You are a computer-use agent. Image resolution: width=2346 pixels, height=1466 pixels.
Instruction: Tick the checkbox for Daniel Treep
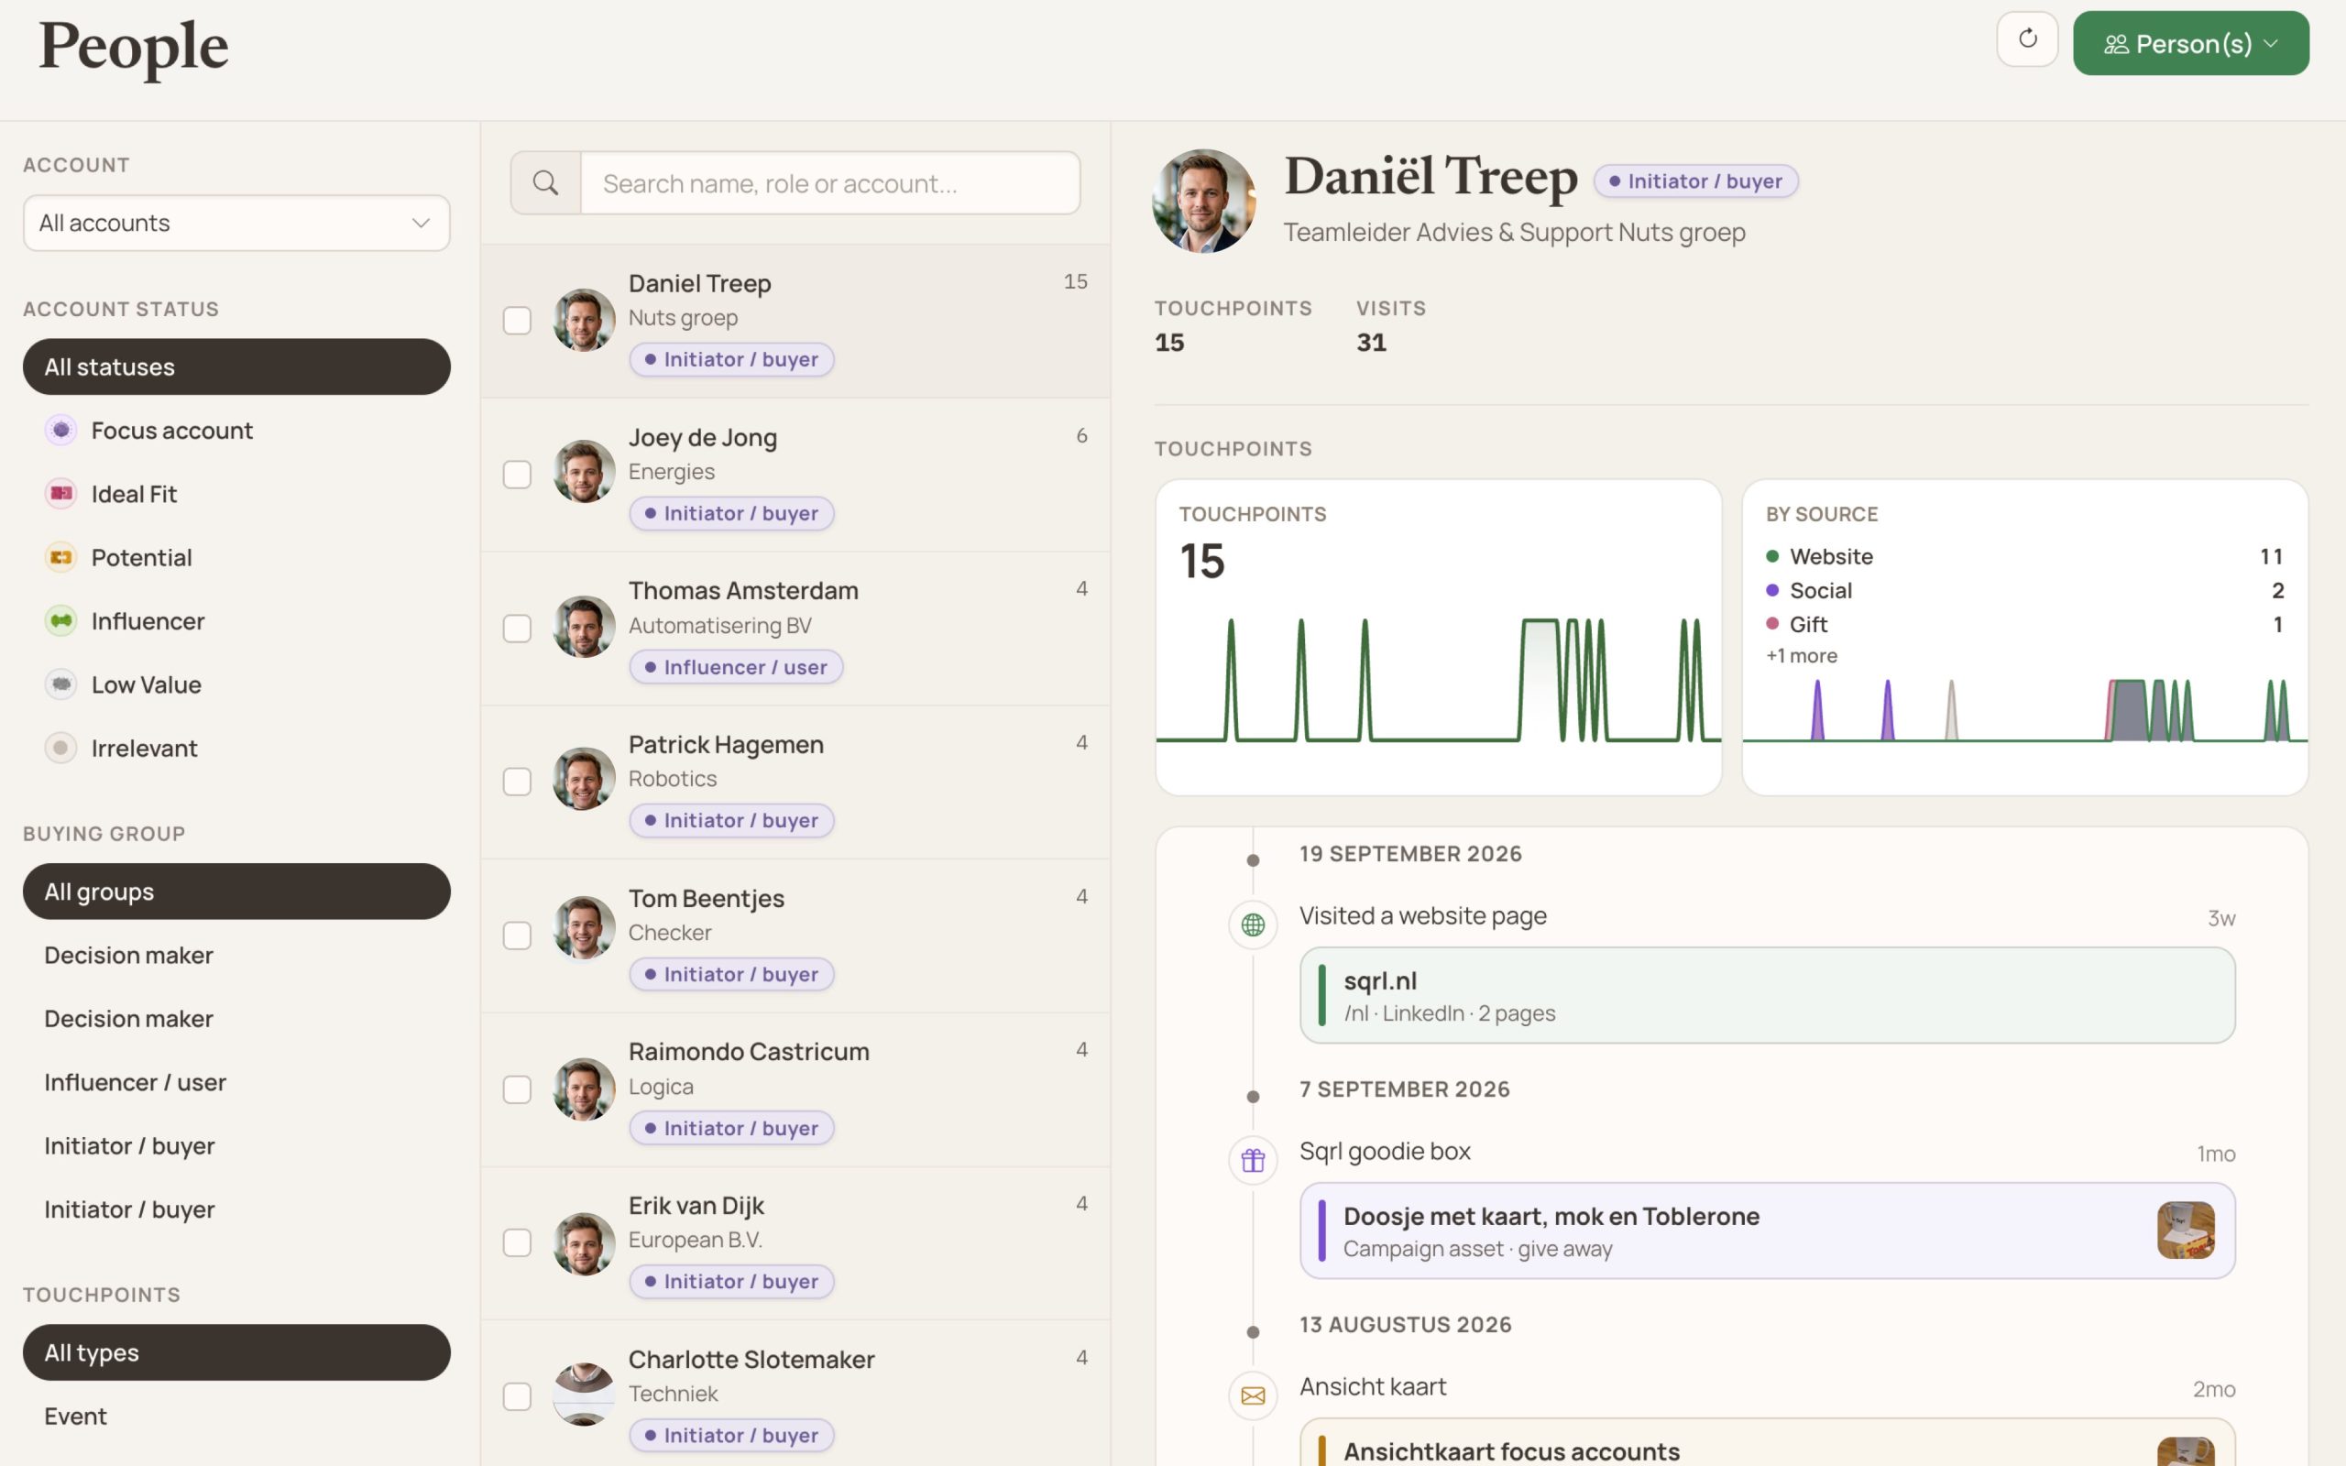[517, 321]
